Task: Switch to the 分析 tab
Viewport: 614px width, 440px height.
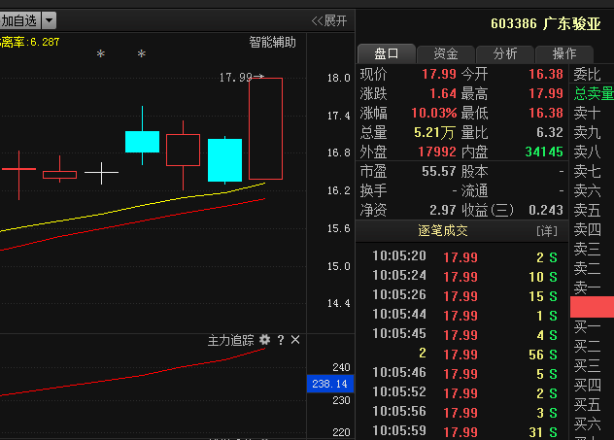Action: tap(505, 53)
